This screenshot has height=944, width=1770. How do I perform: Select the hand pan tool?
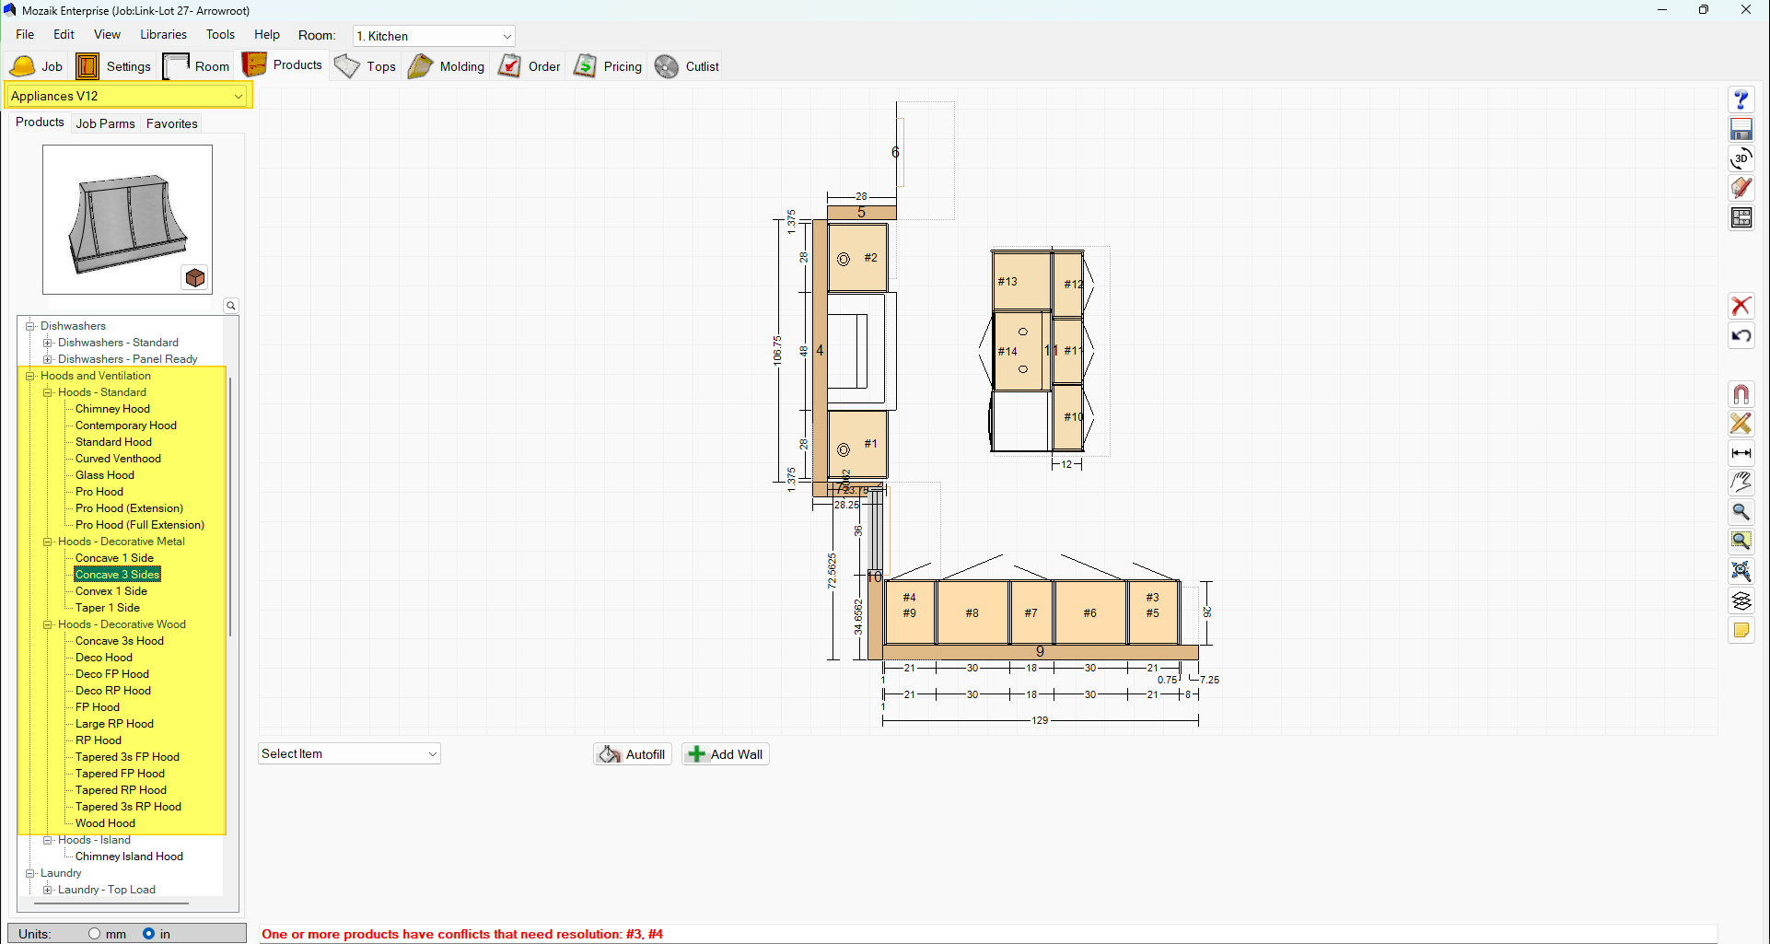click(x=1741, y=482)
